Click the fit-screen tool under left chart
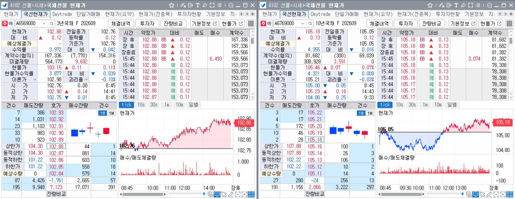Image resolution: width=515 pixels, height=199 pixels. point(251,194)
